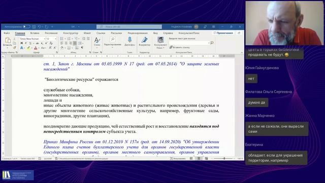Toggle Bold formatting

[x=21, y=43]
